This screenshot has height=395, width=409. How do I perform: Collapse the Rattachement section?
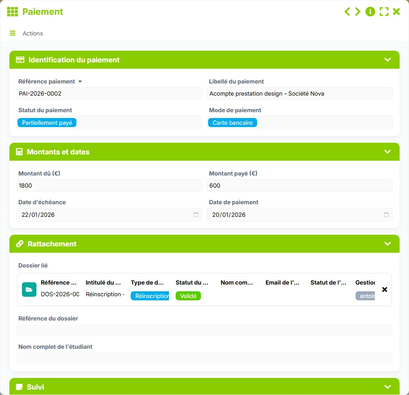tap(387, 244)
